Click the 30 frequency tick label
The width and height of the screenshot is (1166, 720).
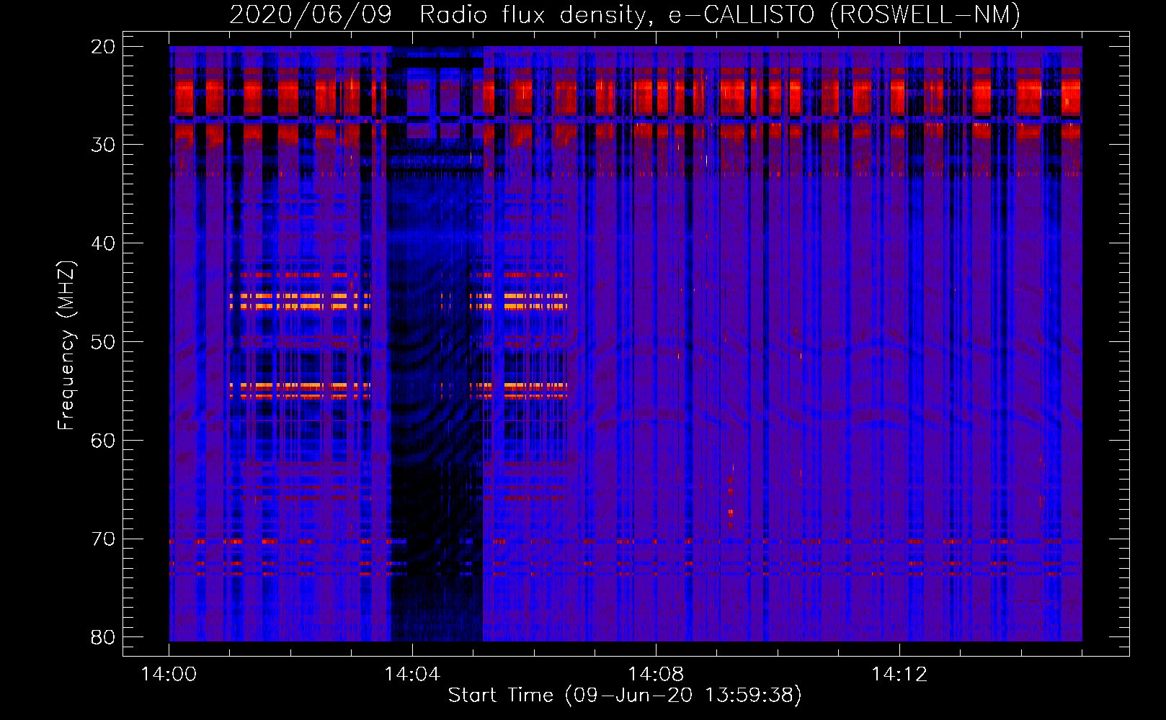[103, 145]
